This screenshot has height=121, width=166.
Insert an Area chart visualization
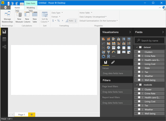108,43
